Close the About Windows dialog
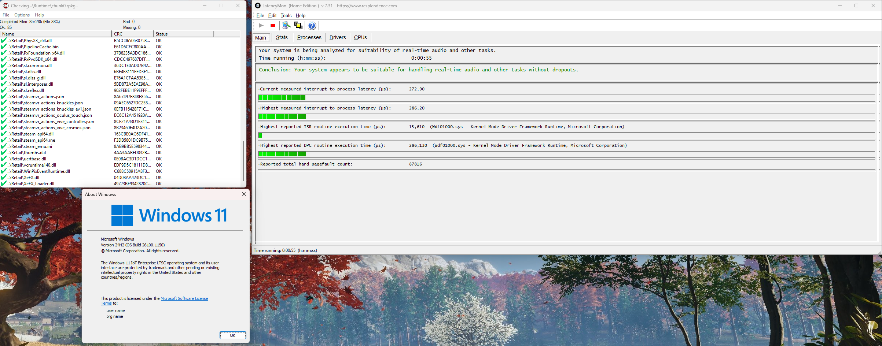Image resolution: width=882 pixels, height=346 pixels. pyautogui.click(x=244, y=194)
